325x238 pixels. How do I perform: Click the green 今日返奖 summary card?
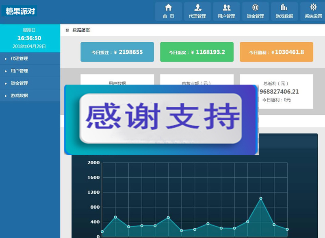197,52
